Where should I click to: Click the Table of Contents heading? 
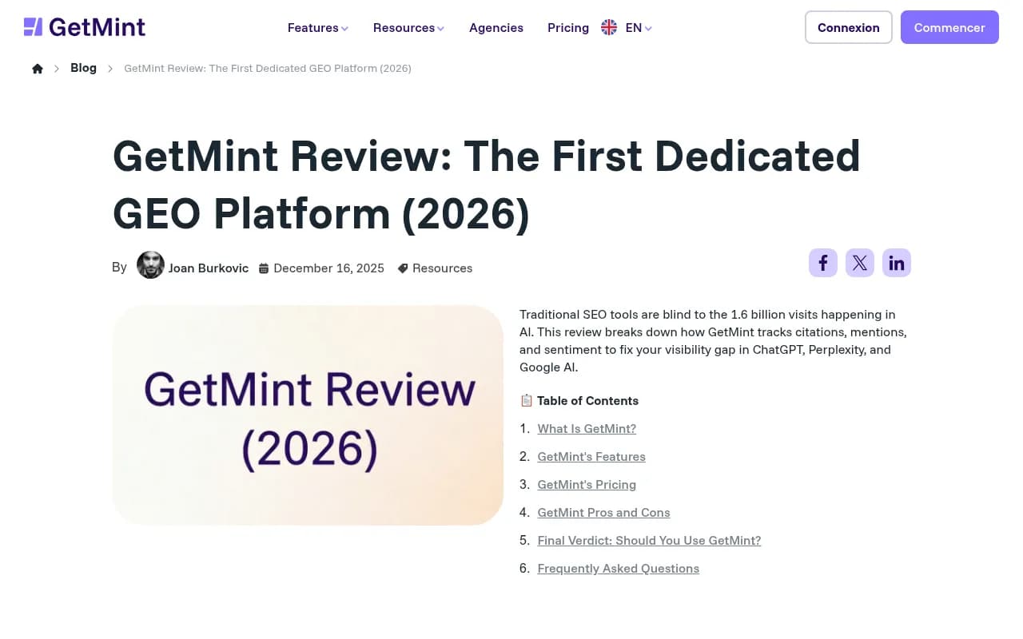pos(587,401)
